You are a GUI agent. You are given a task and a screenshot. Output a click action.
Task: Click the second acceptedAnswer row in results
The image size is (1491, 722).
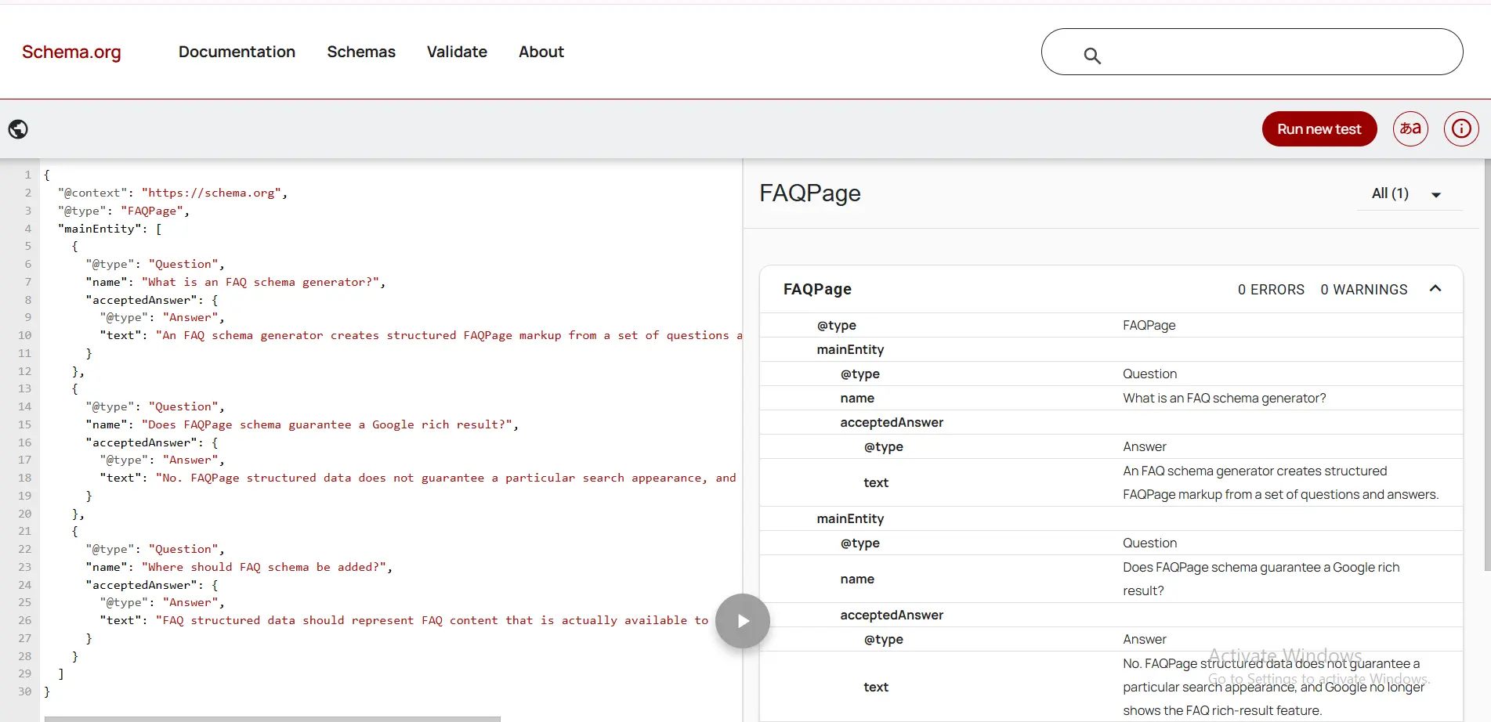pos(1111,615)
